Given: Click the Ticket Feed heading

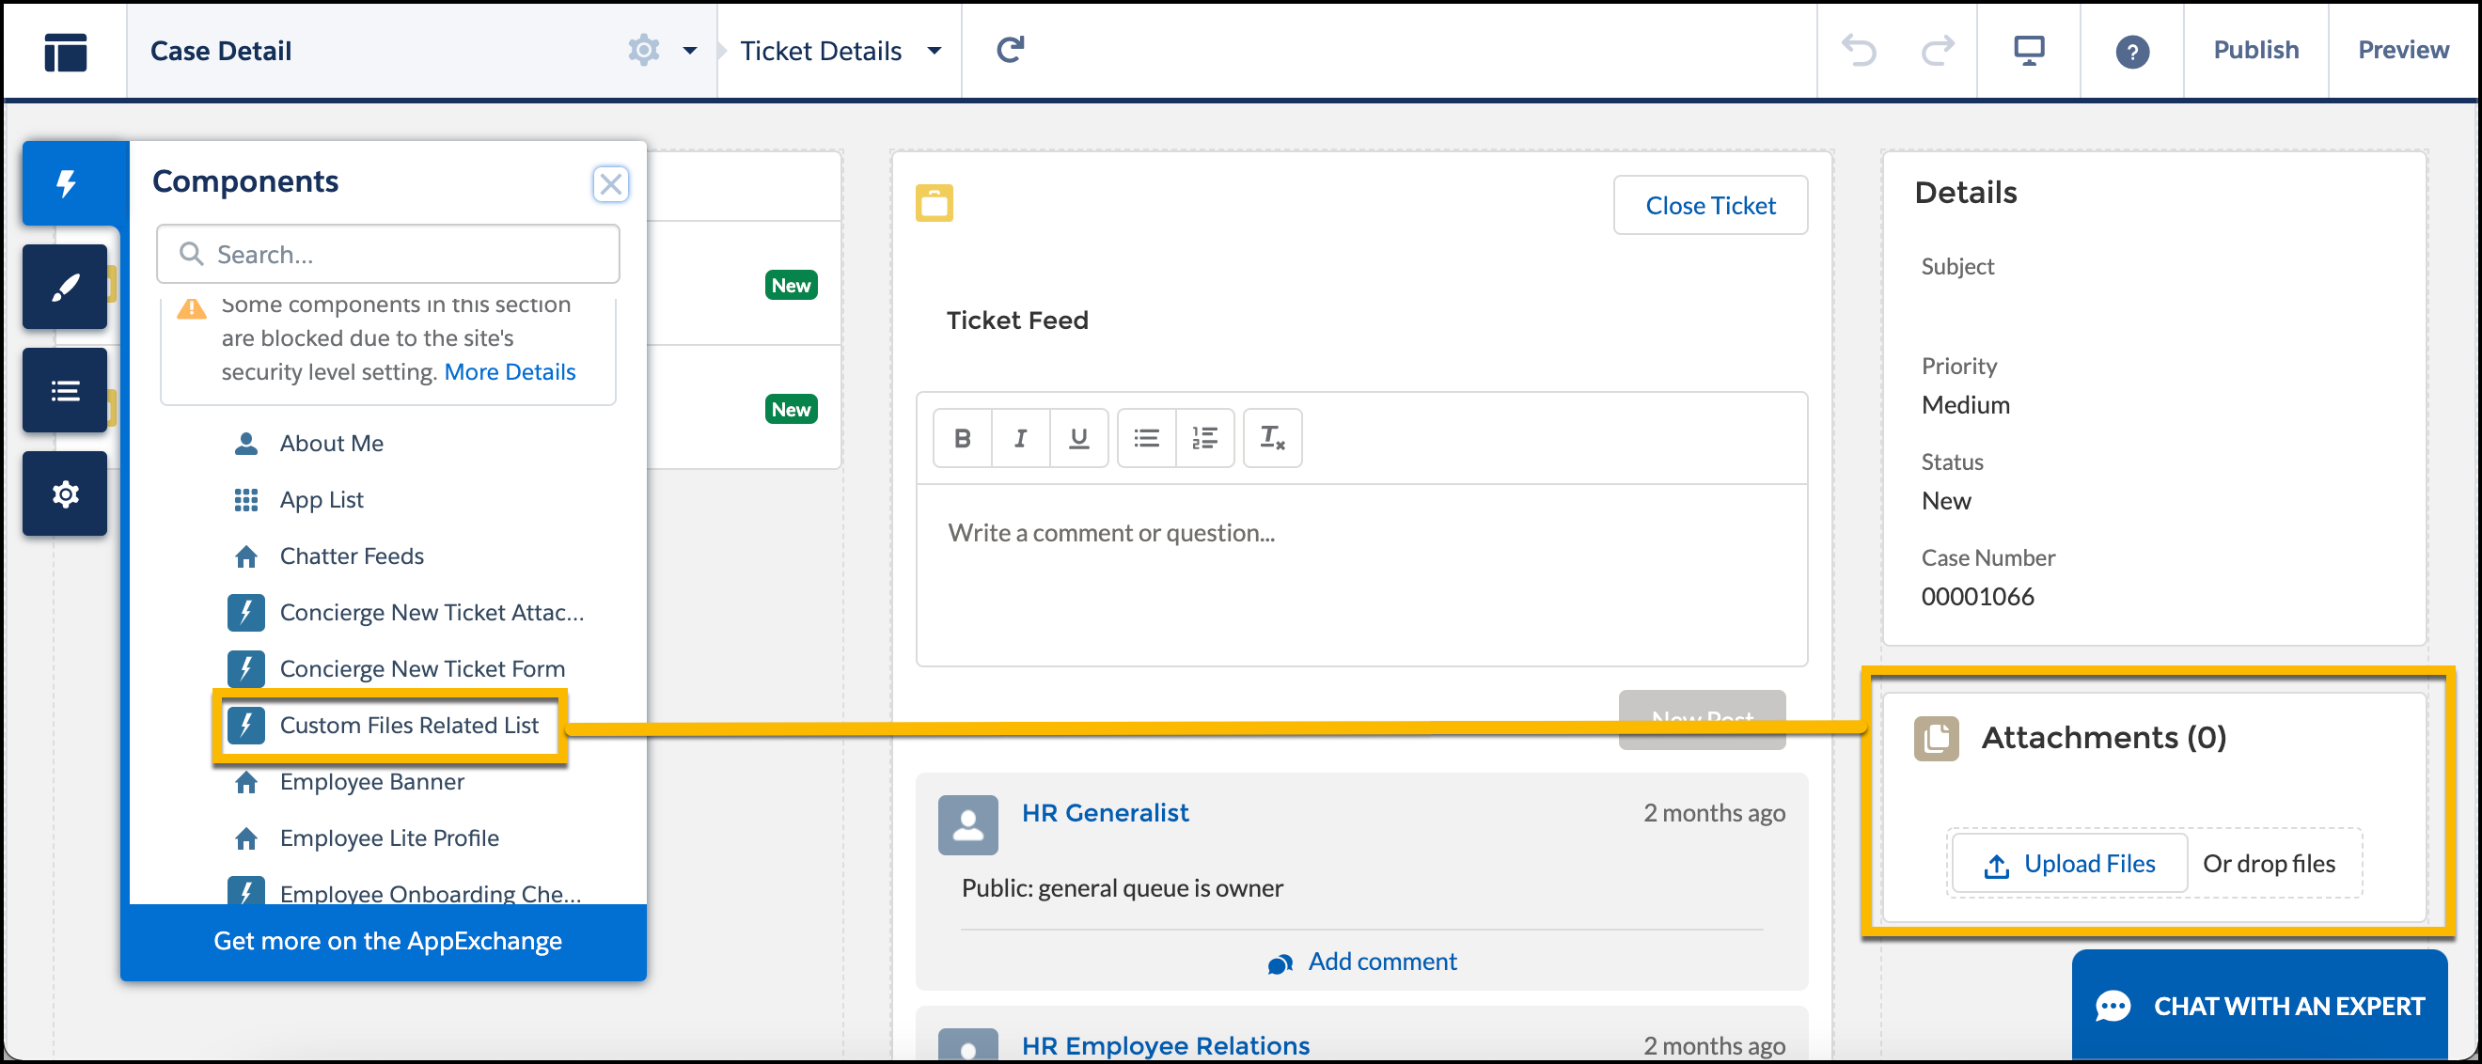Looking at the screenshot, I should click(1017, 321).
